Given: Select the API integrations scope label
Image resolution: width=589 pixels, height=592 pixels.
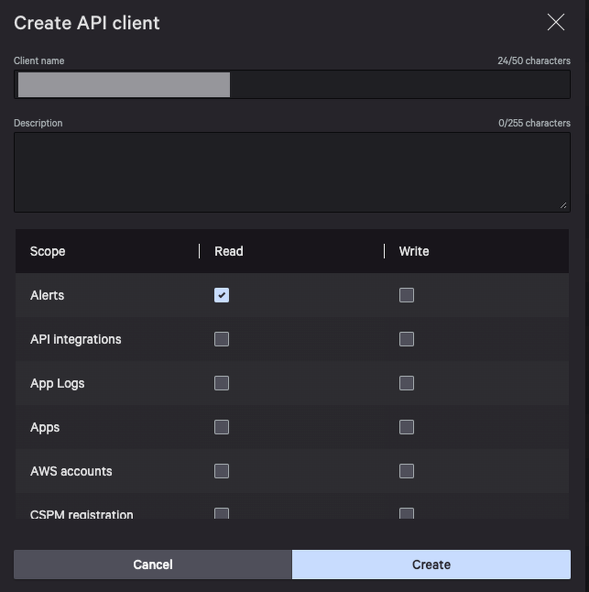Looking at the screenshot, I should click(76, 340).
